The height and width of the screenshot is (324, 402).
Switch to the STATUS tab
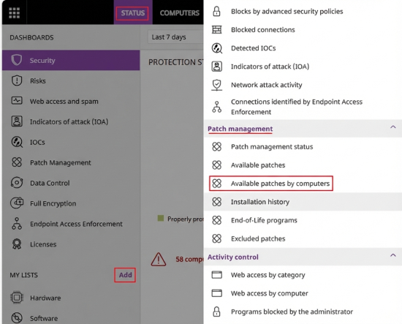point(132,13)
